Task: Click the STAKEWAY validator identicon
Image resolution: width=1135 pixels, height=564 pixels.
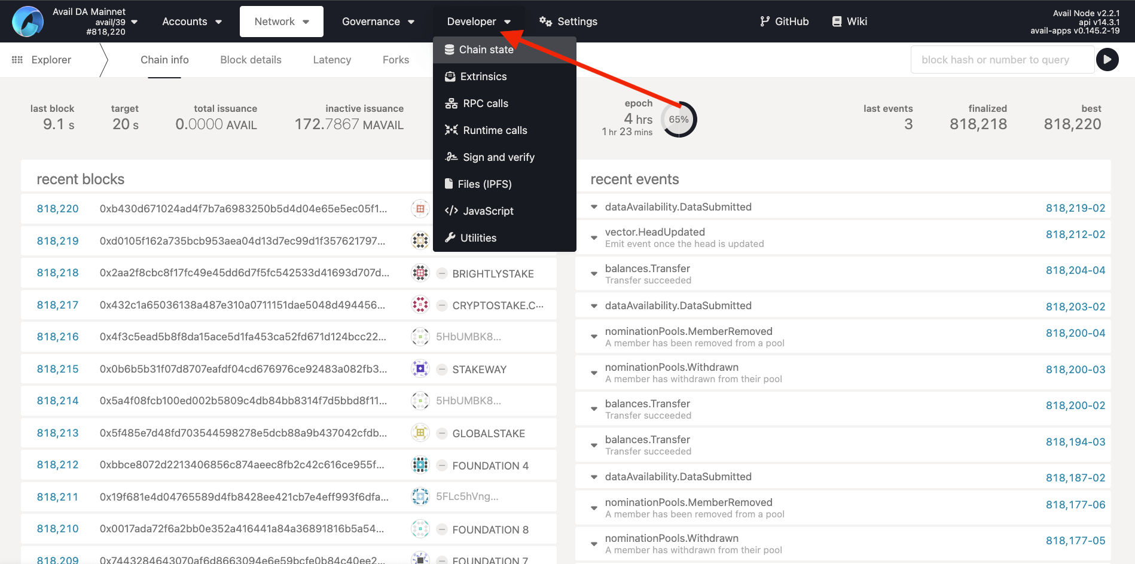Action: click(x=420, y=369)
